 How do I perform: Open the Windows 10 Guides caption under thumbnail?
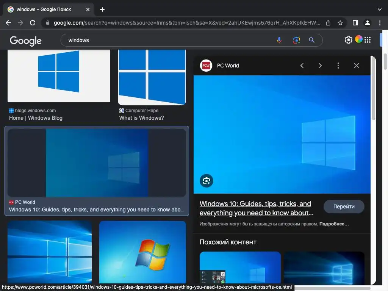coord(96,210)
